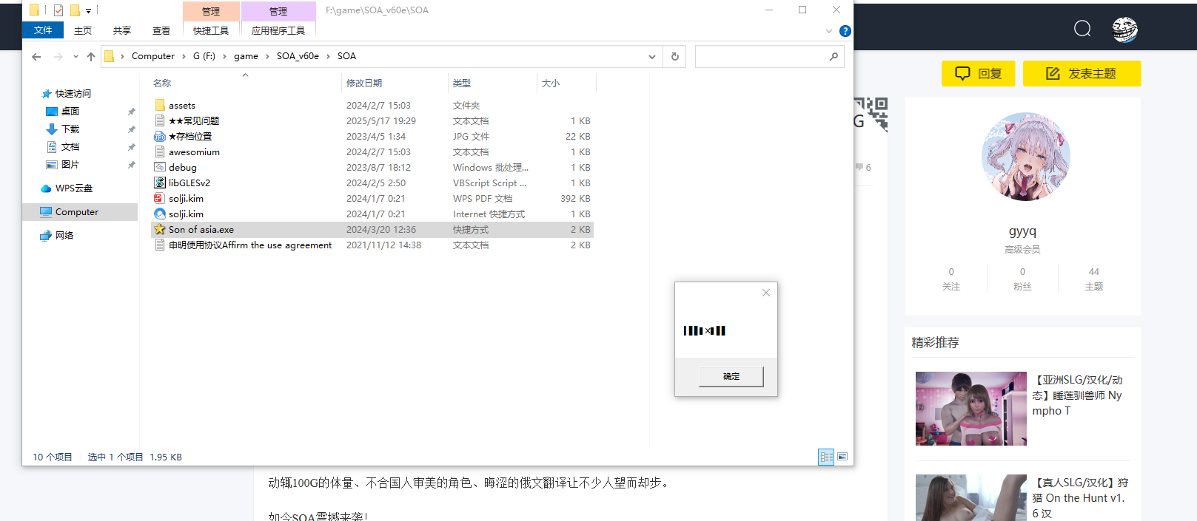This screenshot has height=521, width=1197.
Task: Switch to details view layout
Action: tap(826, 457)
